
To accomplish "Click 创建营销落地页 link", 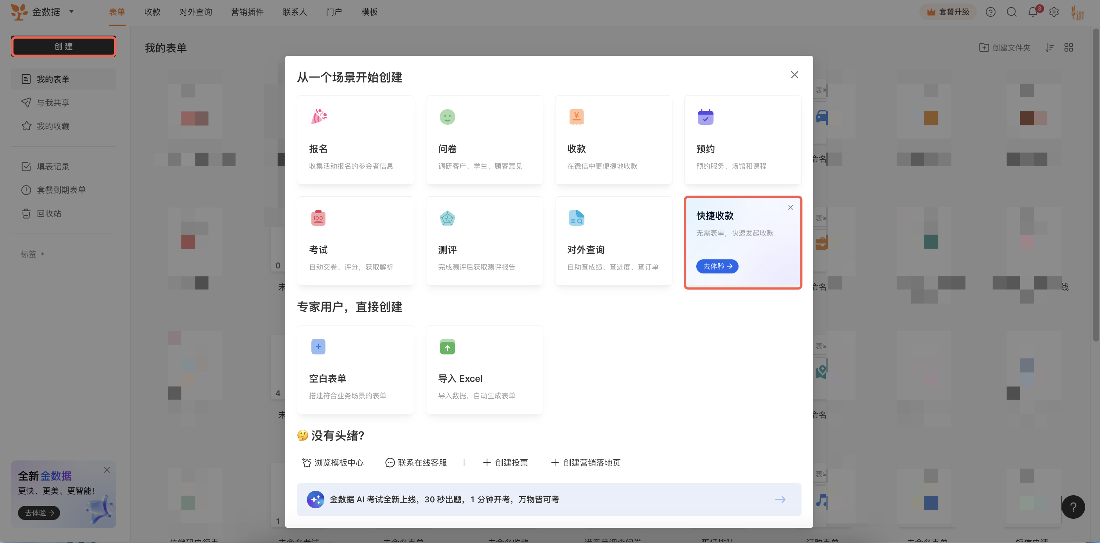I will pos(586,463).
